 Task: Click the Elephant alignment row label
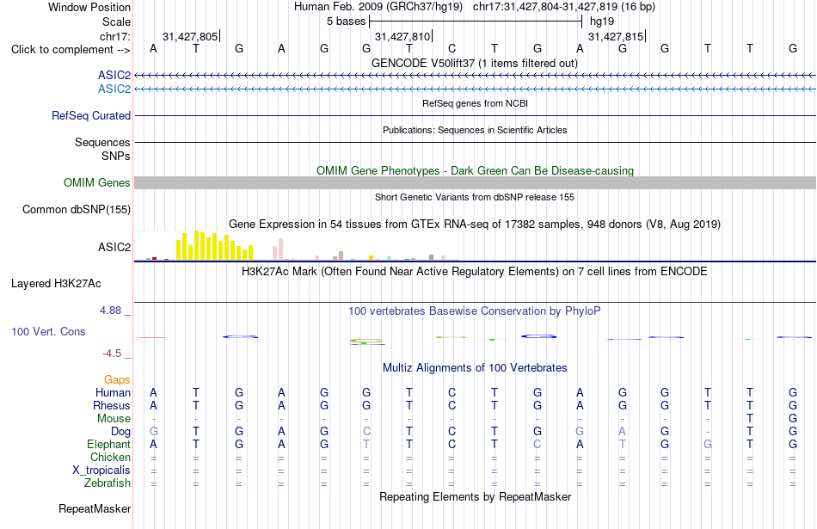(x=108, y=444)
